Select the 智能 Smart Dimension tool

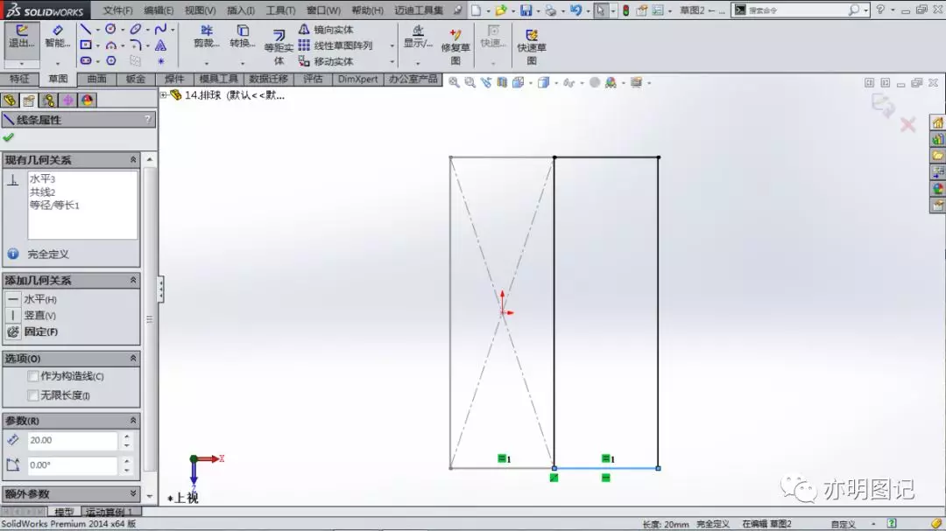point(57,36)
